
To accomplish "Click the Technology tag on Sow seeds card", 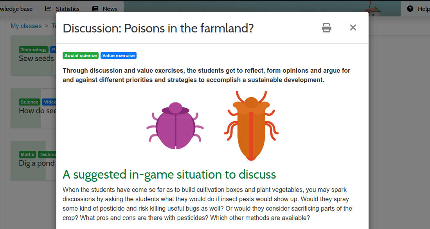I will coord(34,50).
